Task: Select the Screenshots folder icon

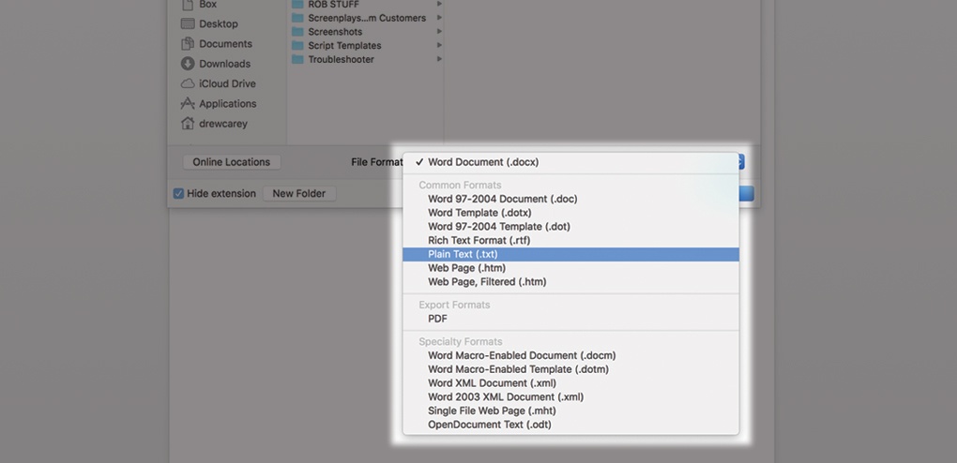Action: point(297,32)
